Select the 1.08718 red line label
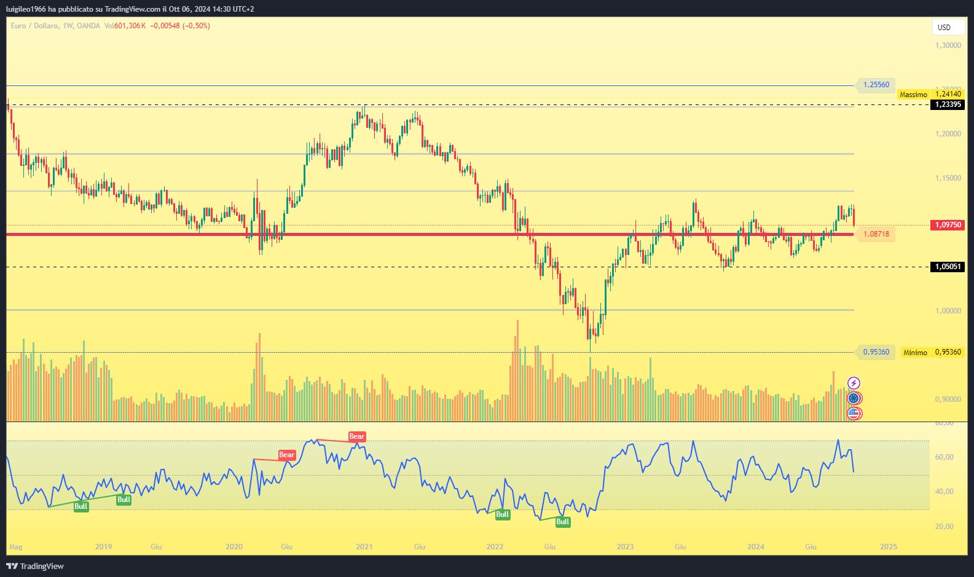Image resolution: width=974 pixels, height=577 pixels. click(876, 234)
